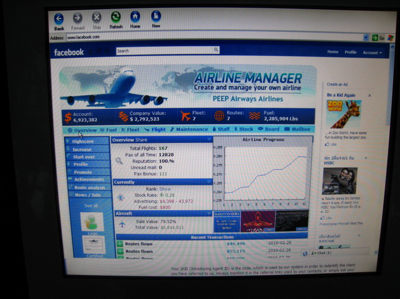Click the Aircraft plane icon
This screenshot has height=299, width=400.
pyautogui.click(x=122, y=224)
